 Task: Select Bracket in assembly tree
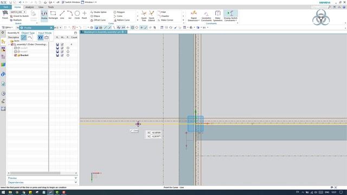tap(24, 55)
